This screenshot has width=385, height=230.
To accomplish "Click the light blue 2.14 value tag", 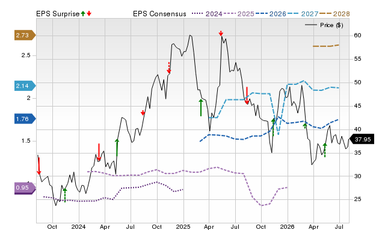I will click(25, 86).
